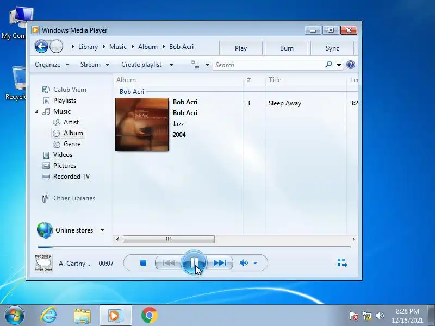Switch to the Burn tab
The height and width of the screenshot is (326, 435).
[x=287, y=48]
